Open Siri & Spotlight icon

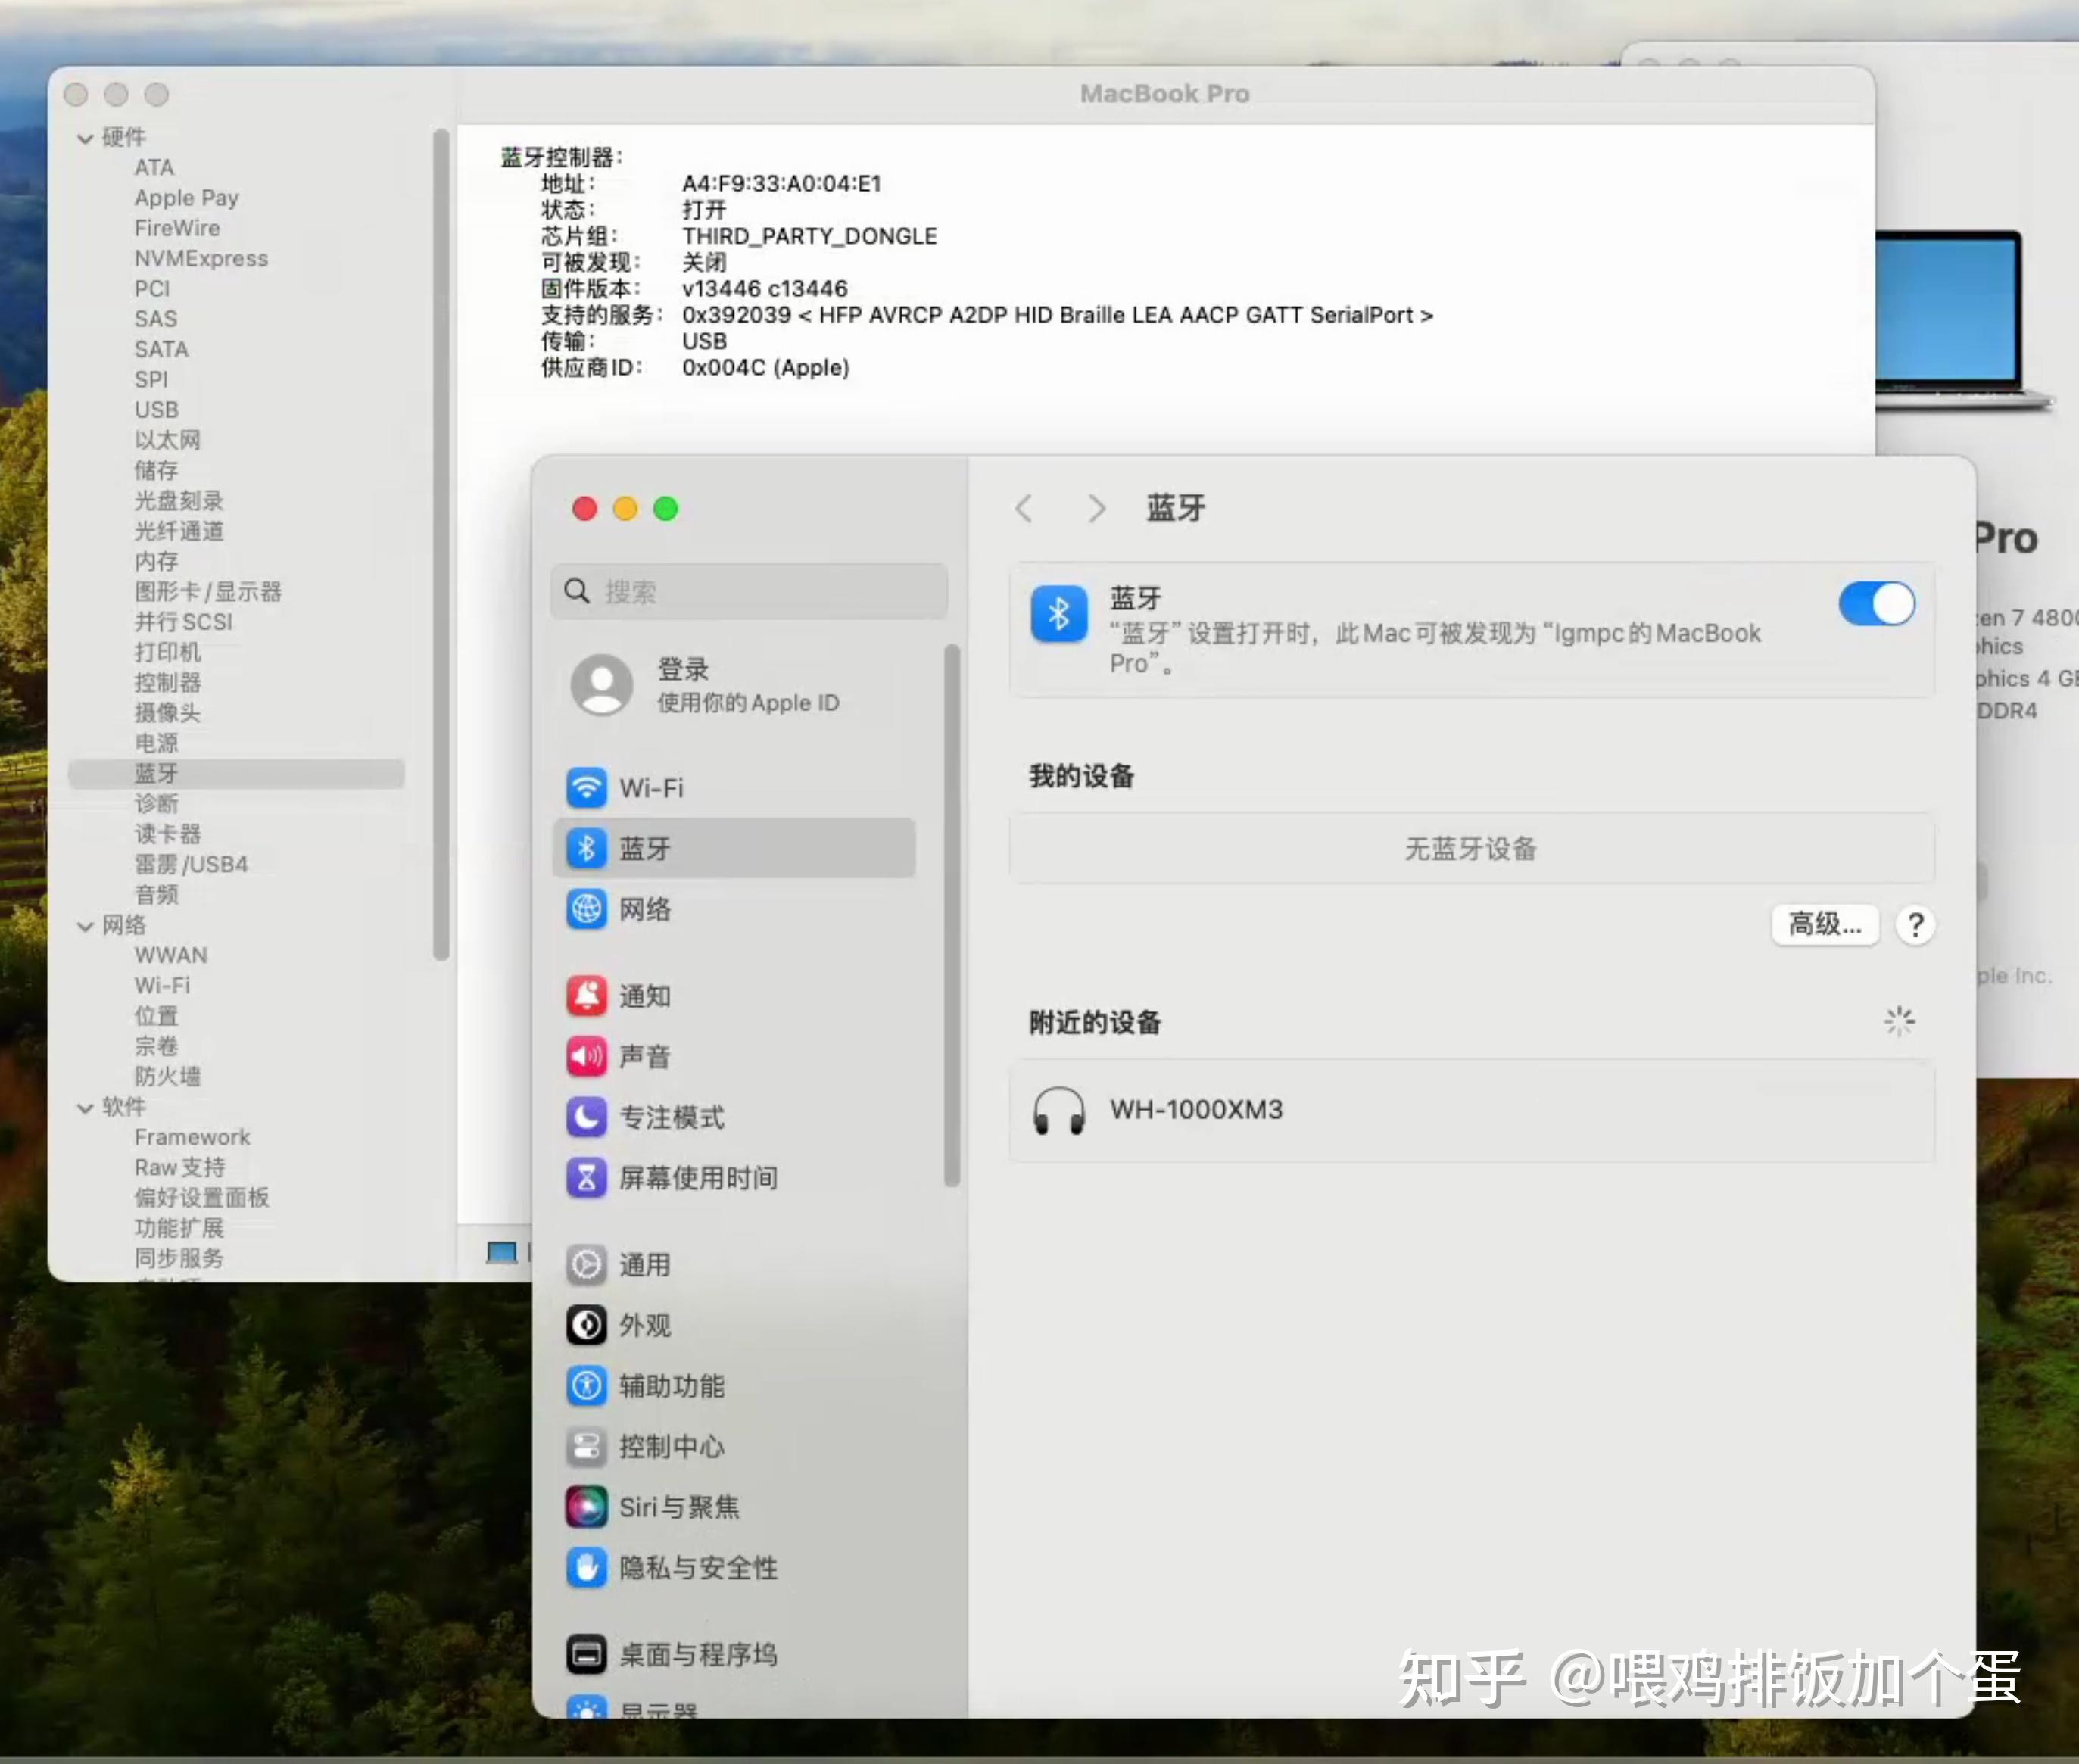pos(586,1507)
